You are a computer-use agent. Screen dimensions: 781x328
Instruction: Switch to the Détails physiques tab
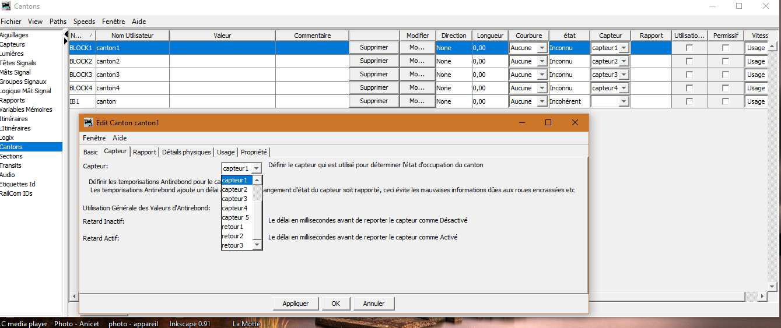click(186, 152)
